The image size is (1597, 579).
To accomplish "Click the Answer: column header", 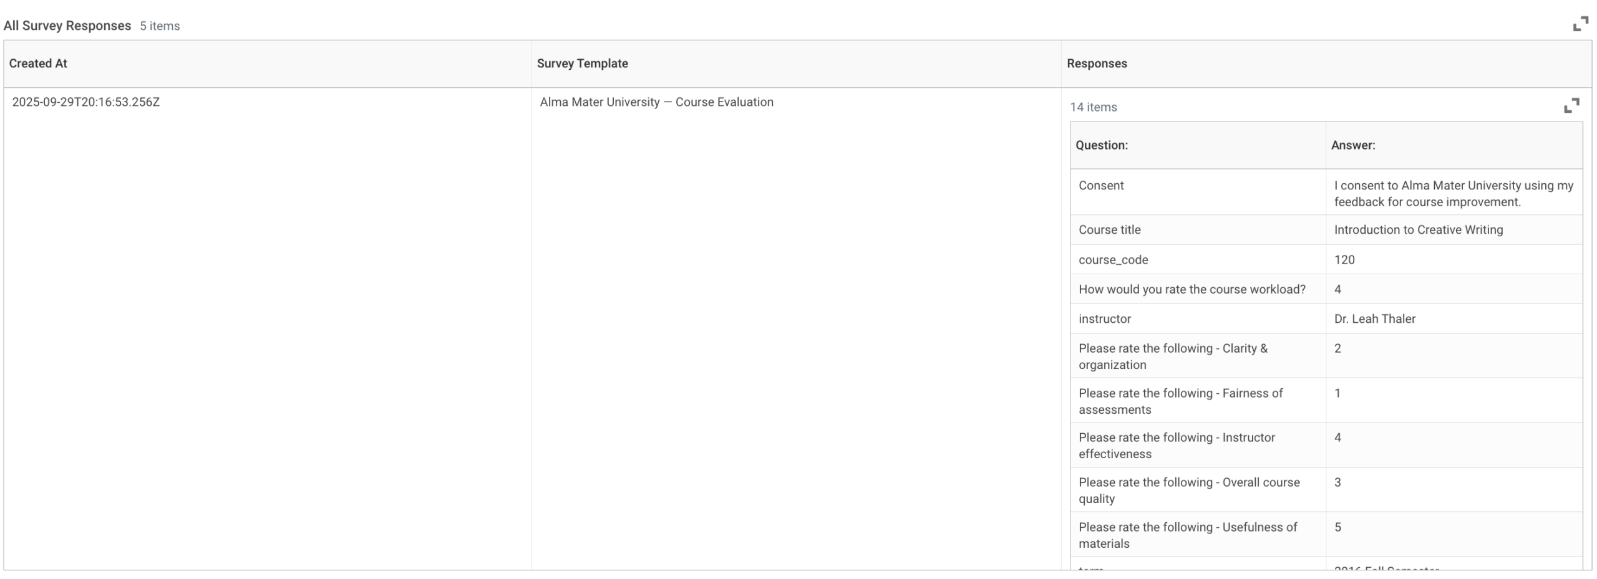I will click(x=1352, y=145).
